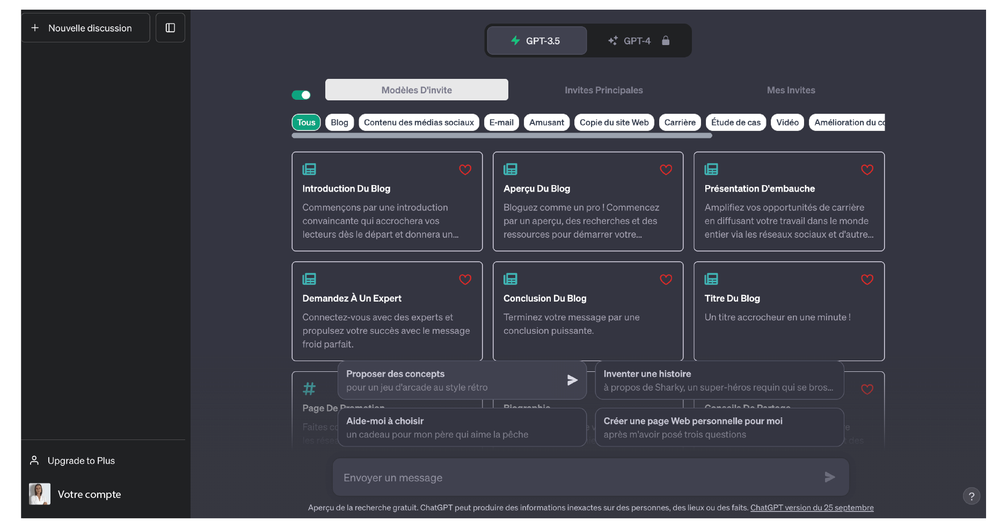Click the category chips horizontal scrollbar
Image resolution: width=1007 pixels, height=528 pixels.
(x=501, y=136)
